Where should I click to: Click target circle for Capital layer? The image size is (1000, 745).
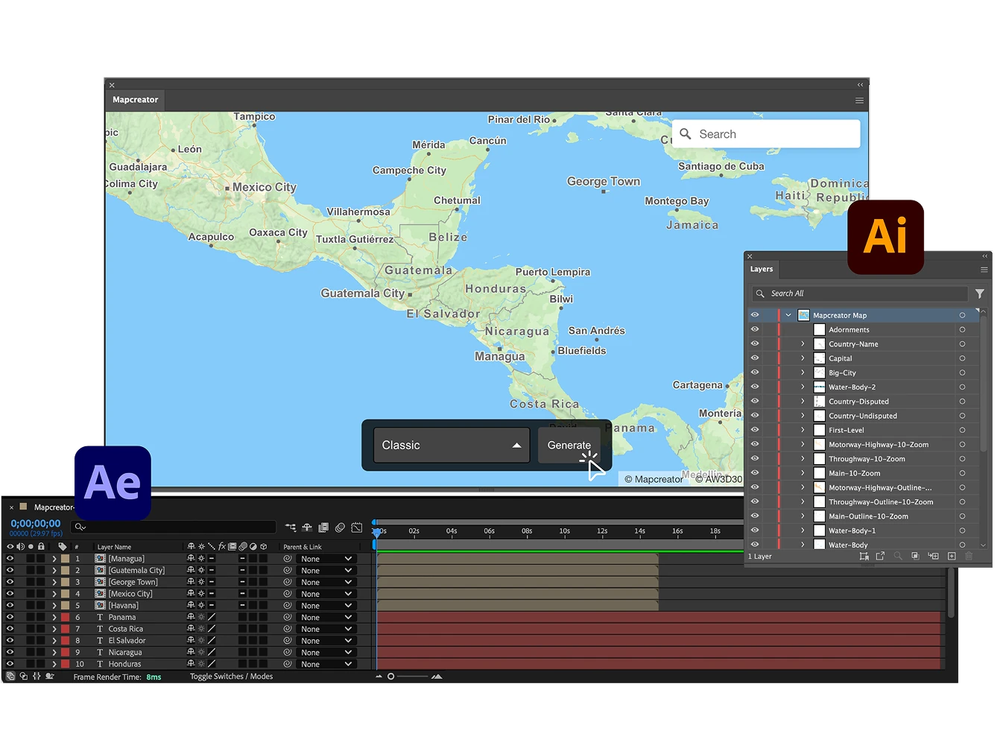coord(962,358)
